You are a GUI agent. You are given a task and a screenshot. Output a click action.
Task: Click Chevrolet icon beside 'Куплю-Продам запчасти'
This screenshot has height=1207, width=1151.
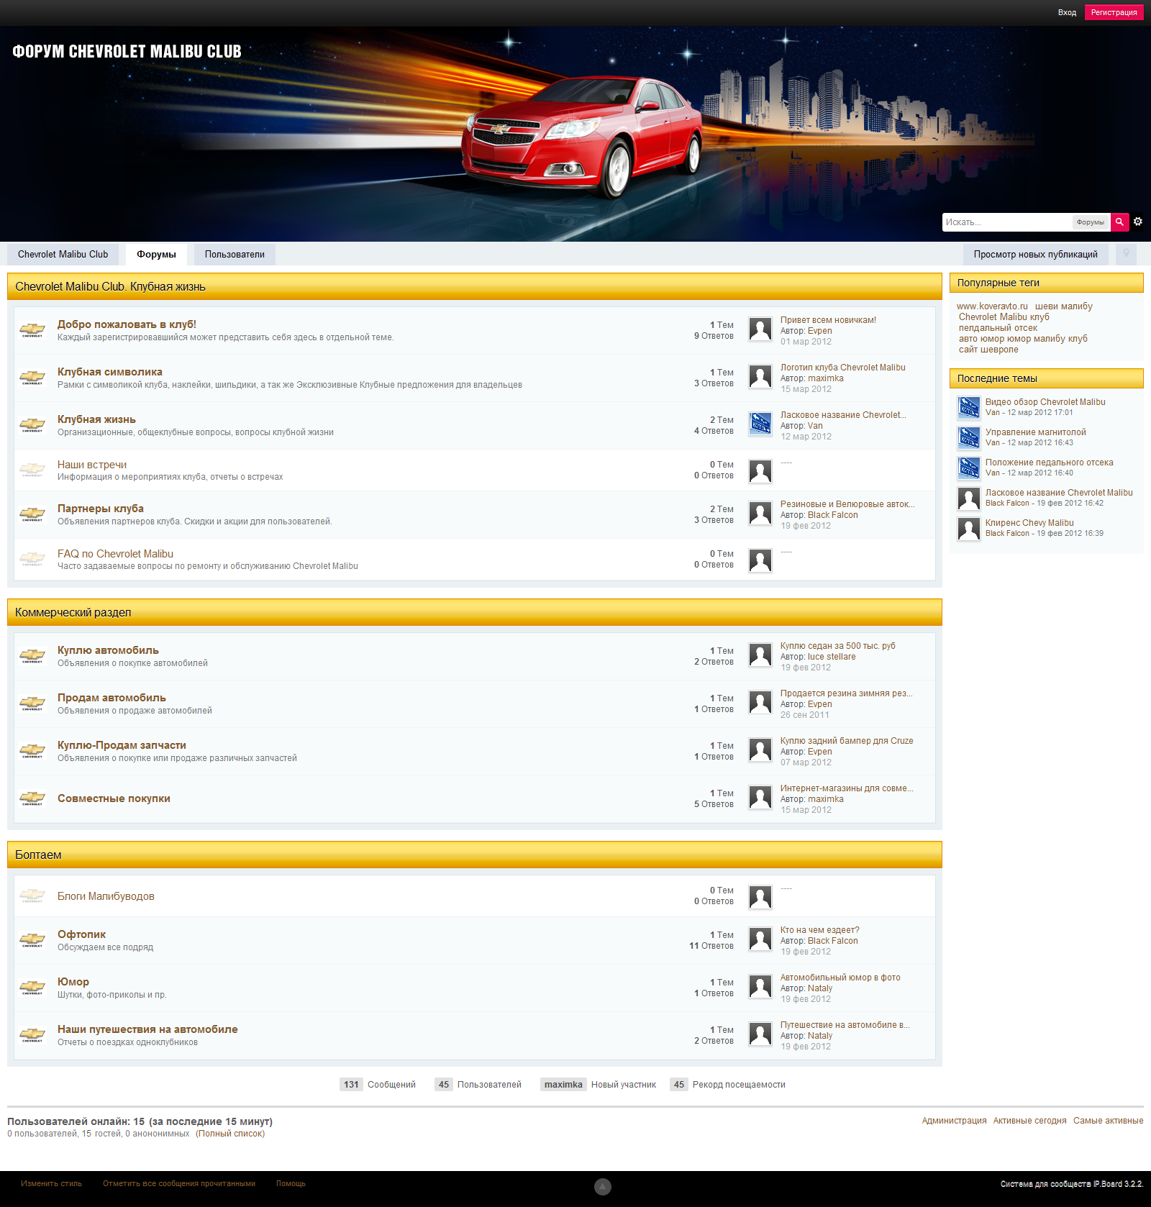tap(32, 751)
